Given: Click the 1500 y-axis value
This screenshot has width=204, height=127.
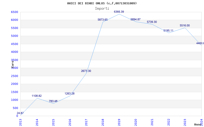Looking at the screenshot, I should click(15, 92).
